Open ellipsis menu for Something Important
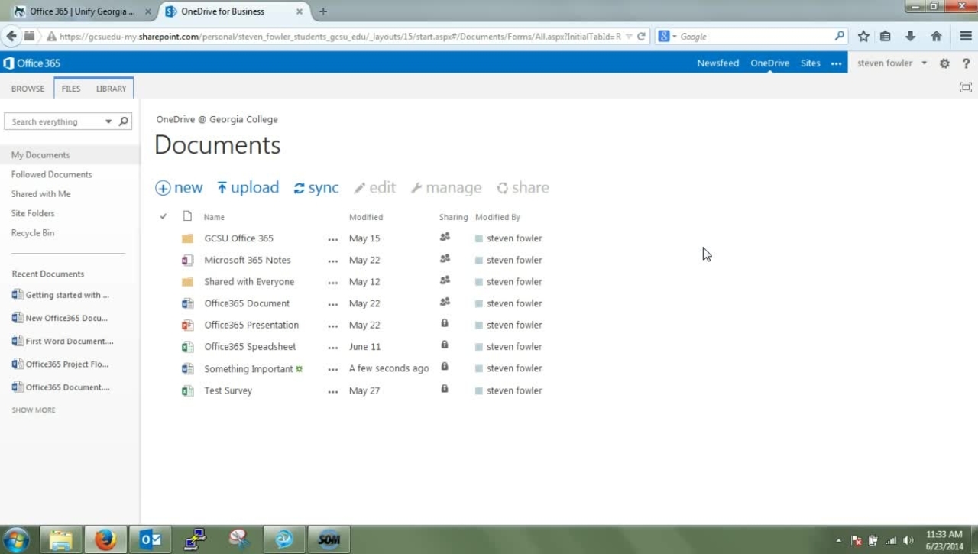 333,369
